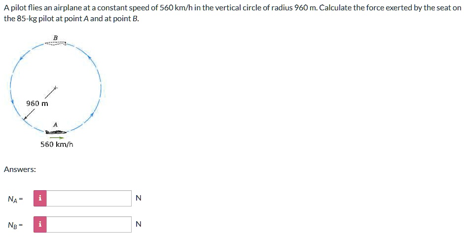Click the N unit beside NB field
Screen dimensions: 464x238
(x=138, y=225)
